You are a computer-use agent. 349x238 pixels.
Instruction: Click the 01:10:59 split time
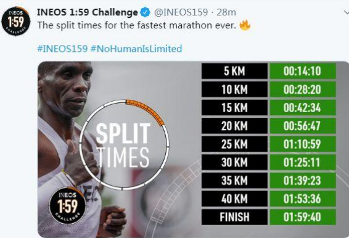coord(303,144)
